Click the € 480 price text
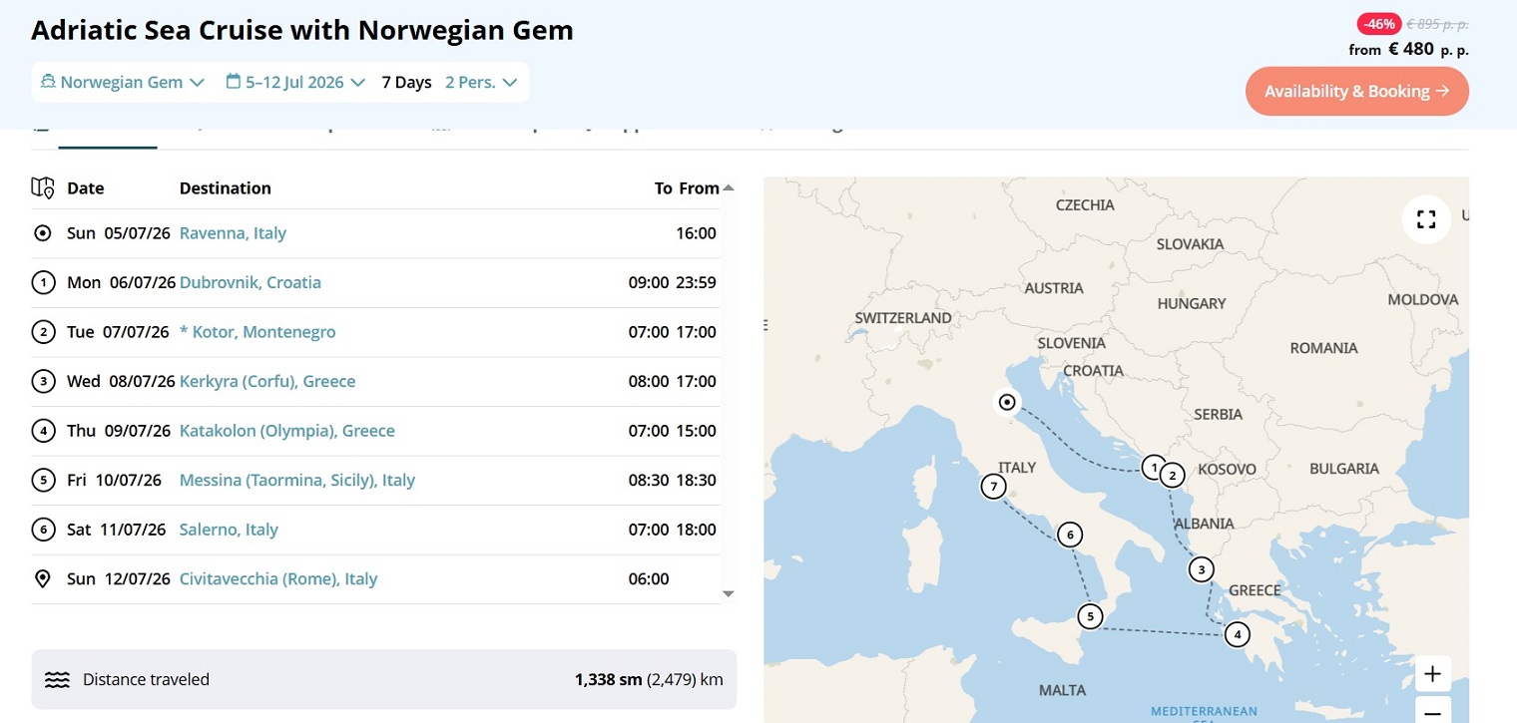 point(1411,49)
